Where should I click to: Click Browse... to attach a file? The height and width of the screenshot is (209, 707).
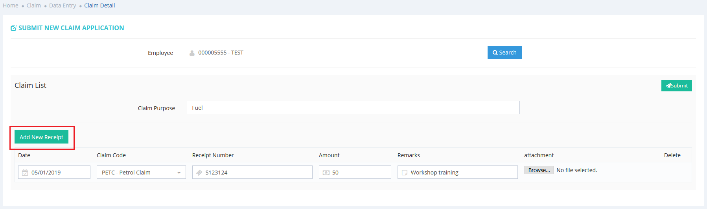click(x=539, y=170)
